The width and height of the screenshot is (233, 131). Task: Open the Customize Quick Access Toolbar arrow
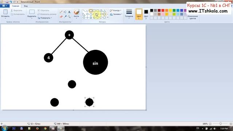tap(18, 2)
